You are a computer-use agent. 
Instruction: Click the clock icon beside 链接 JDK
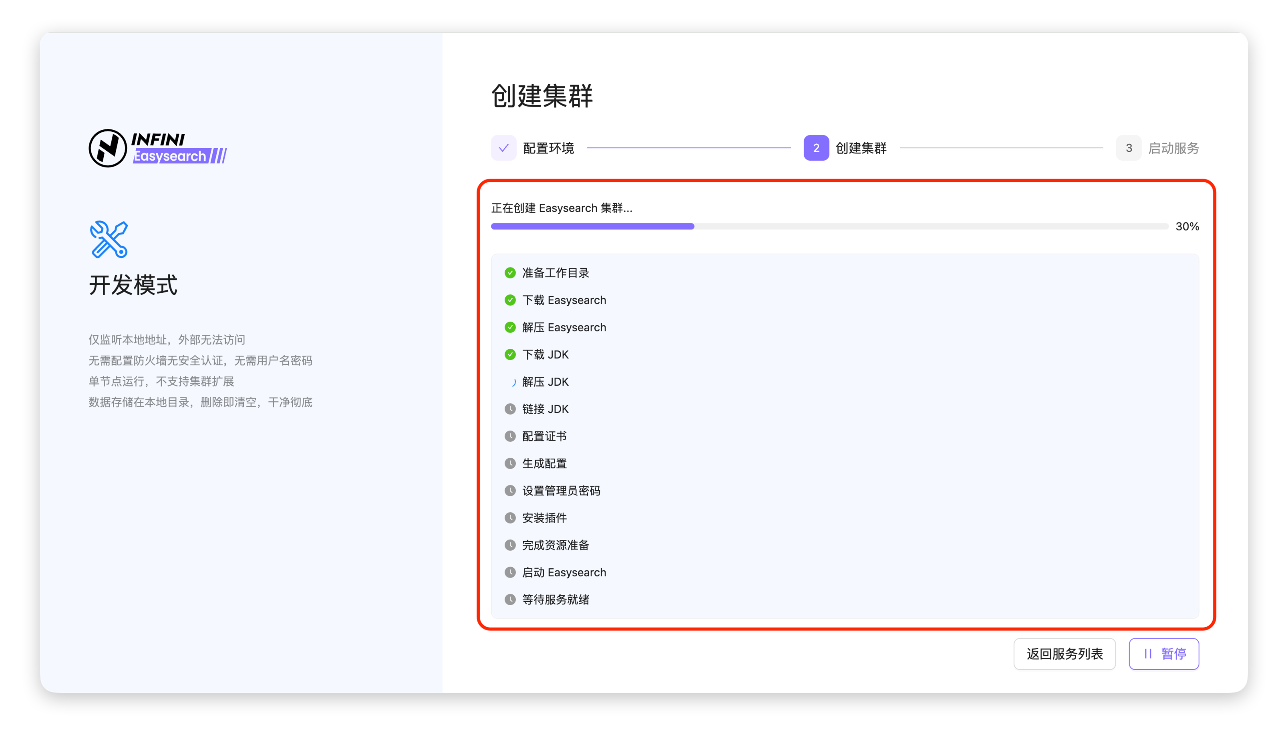click(510, 409)
